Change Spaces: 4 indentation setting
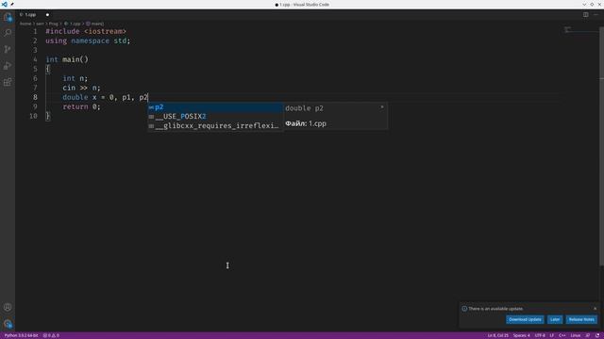This screenshot has height=339, width=604. click(x=521, y=335)
